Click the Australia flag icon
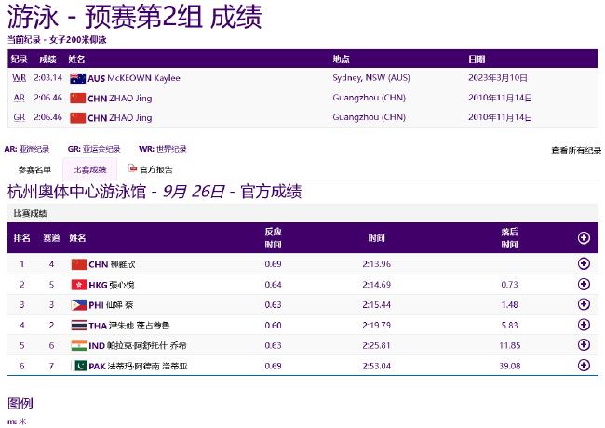This screenshot has height=428, width=605. [x=77, y=78]
